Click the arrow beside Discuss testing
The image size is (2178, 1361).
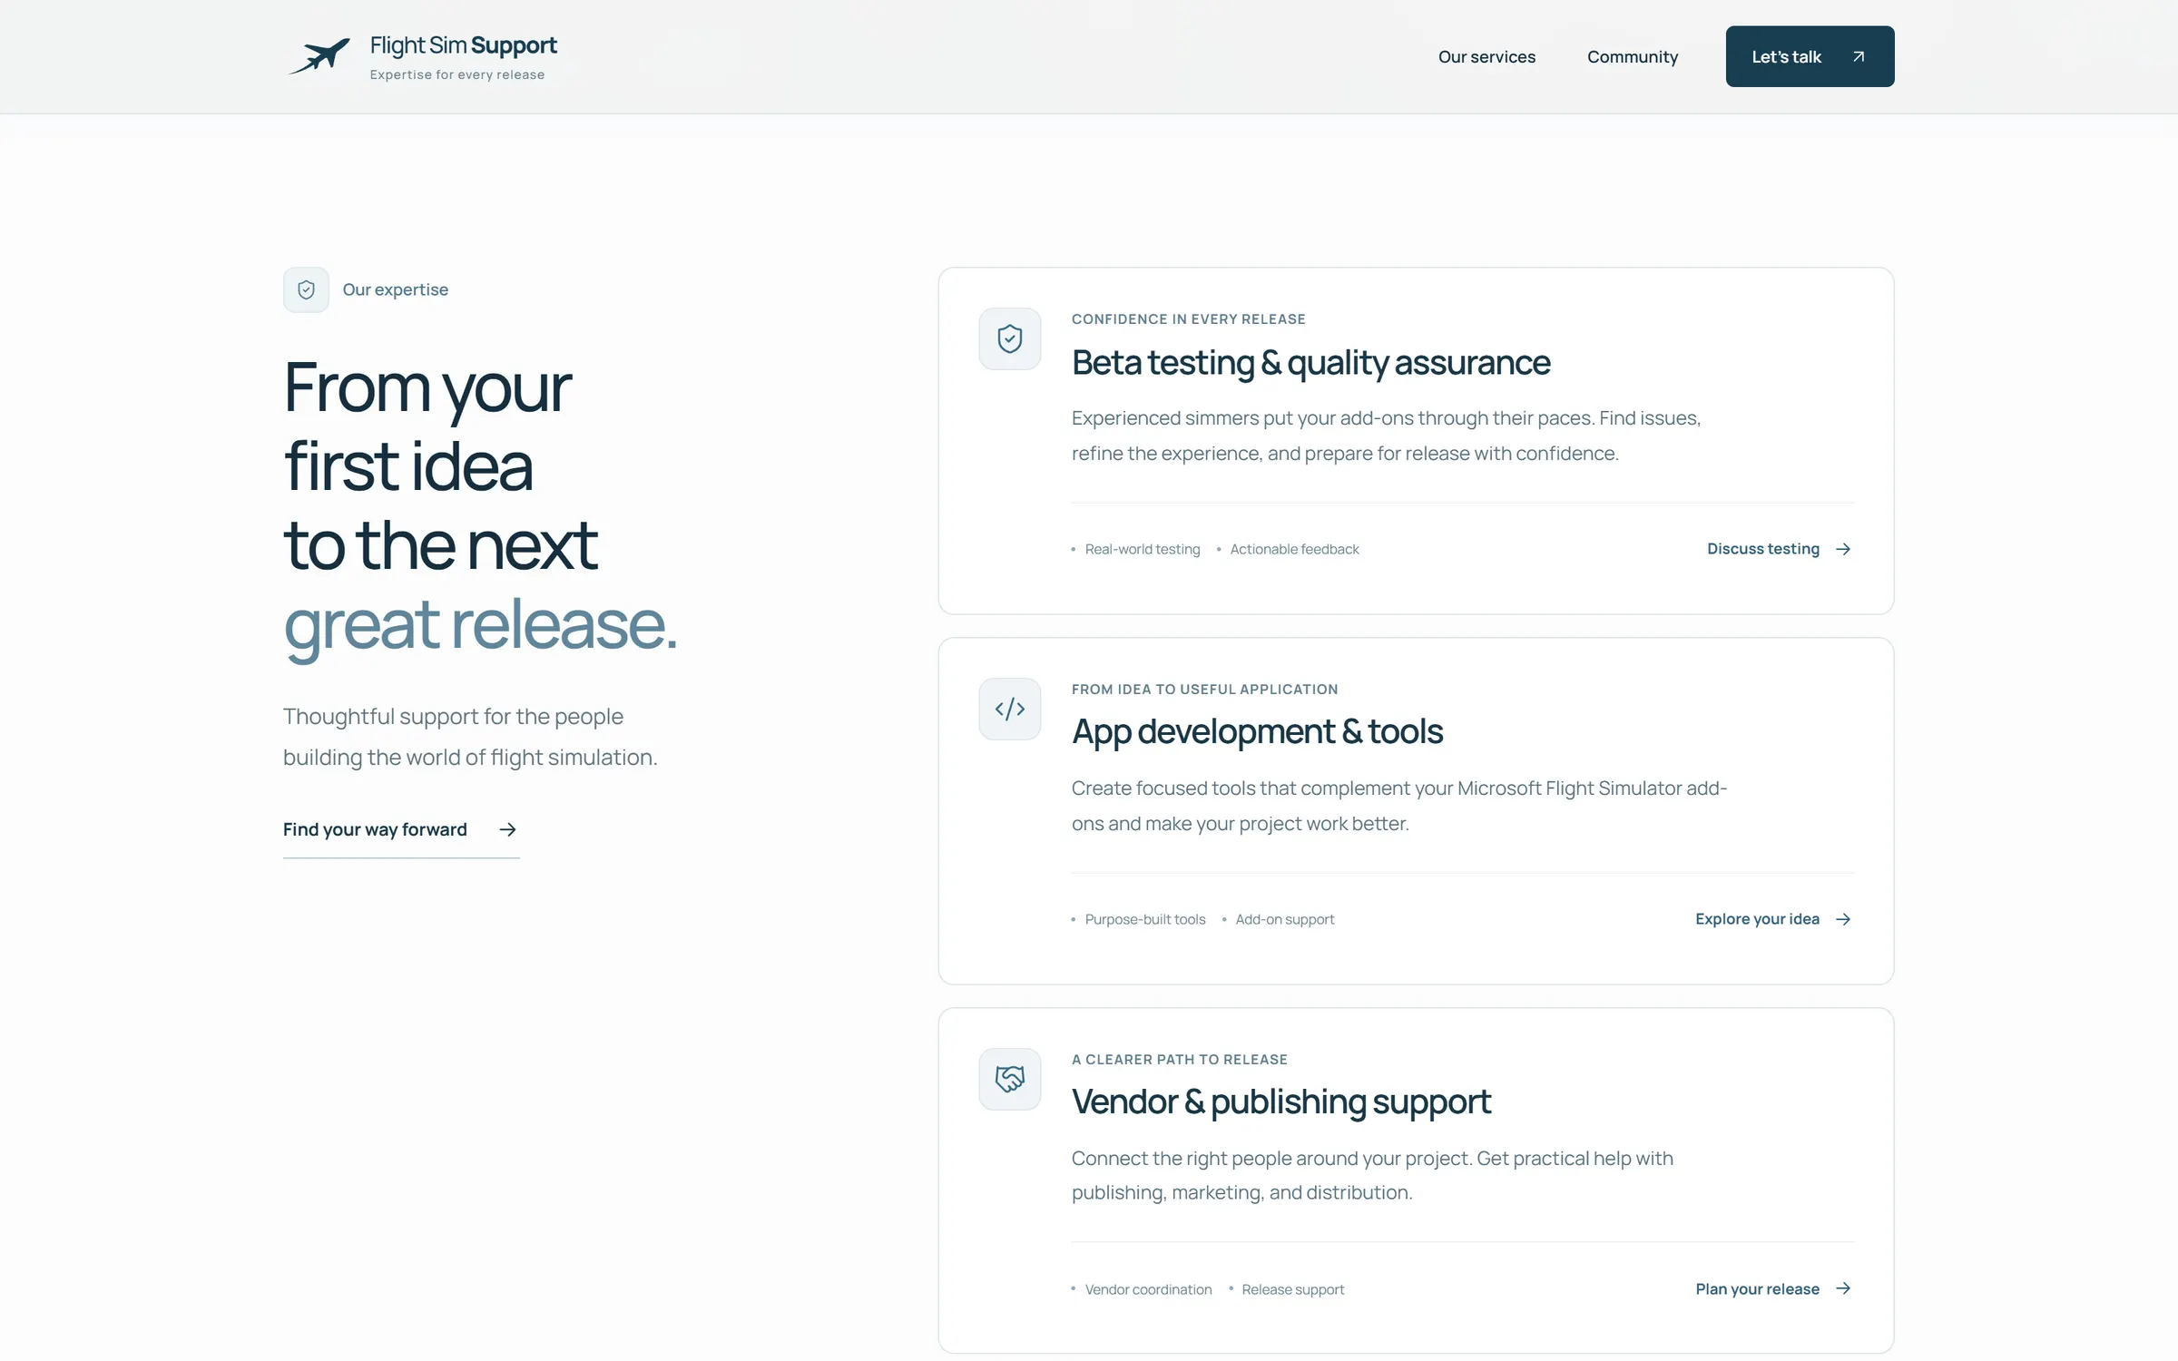[x=1843, y=549]
